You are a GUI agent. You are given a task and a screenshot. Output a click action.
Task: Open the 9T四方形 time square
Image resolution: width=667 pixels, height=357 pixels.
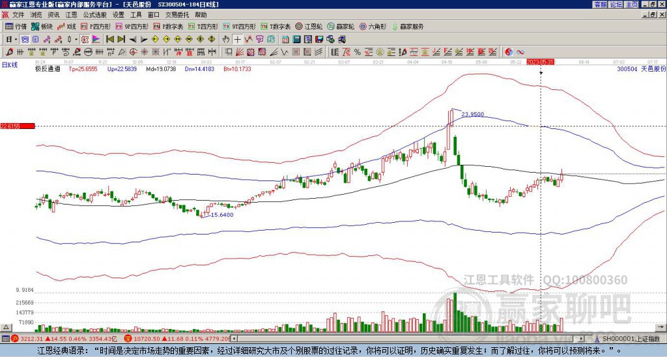pyautogui.click(x=239, y=26)
